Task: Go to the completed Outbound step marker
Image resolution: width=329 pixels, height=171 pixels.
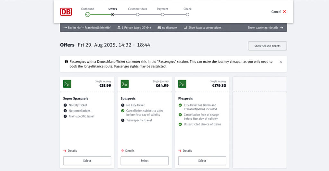Action: pyautogui.click(x=88, y=14)
